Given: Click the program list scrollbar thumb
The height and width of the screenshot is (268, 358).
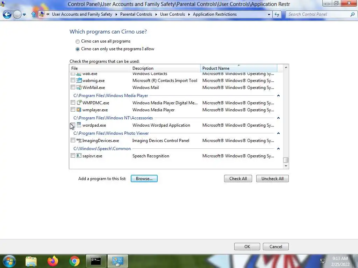Looking at the screenshot, I should coord(286,160).
